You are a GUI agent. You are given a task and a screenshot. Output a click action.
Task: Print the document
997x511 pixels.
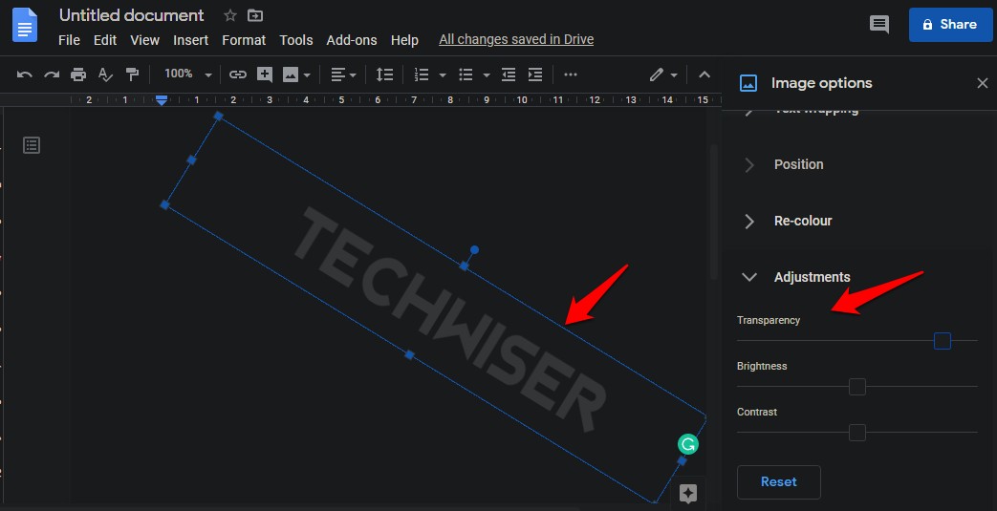point(78,75)
